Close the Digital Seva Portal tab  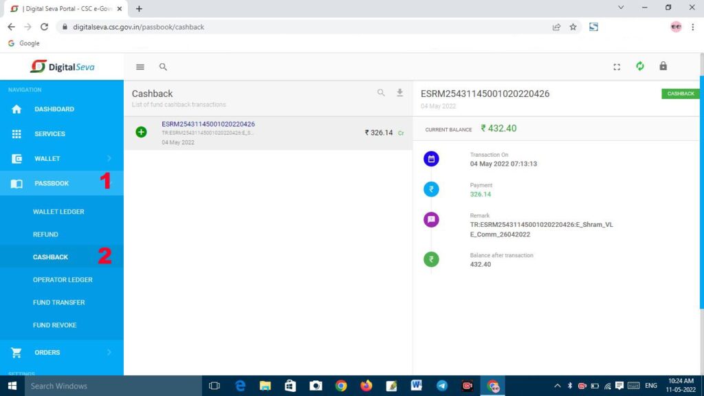[120, 8]
